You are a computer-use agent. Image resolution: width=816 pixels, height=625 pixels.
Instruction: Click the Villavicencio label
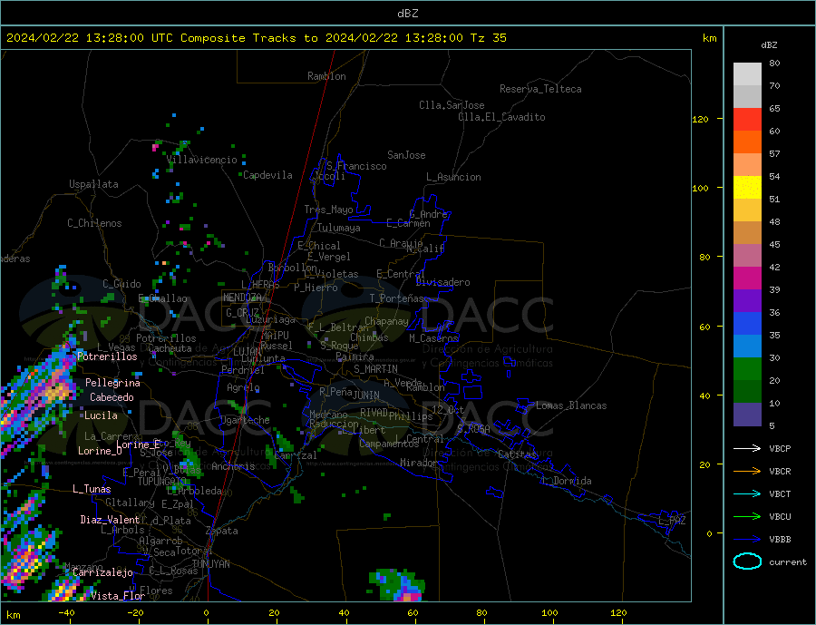click(x=202, y=160)
